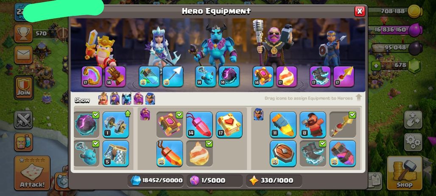Toggle equipped Fireball with green checkmark
Screen dimensions: 436x196
coord(199,154)
